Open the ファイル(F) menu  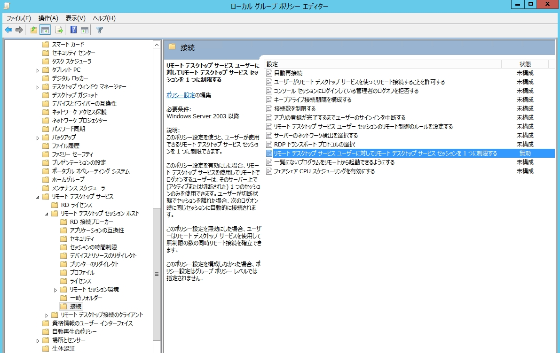pos(19,18)
